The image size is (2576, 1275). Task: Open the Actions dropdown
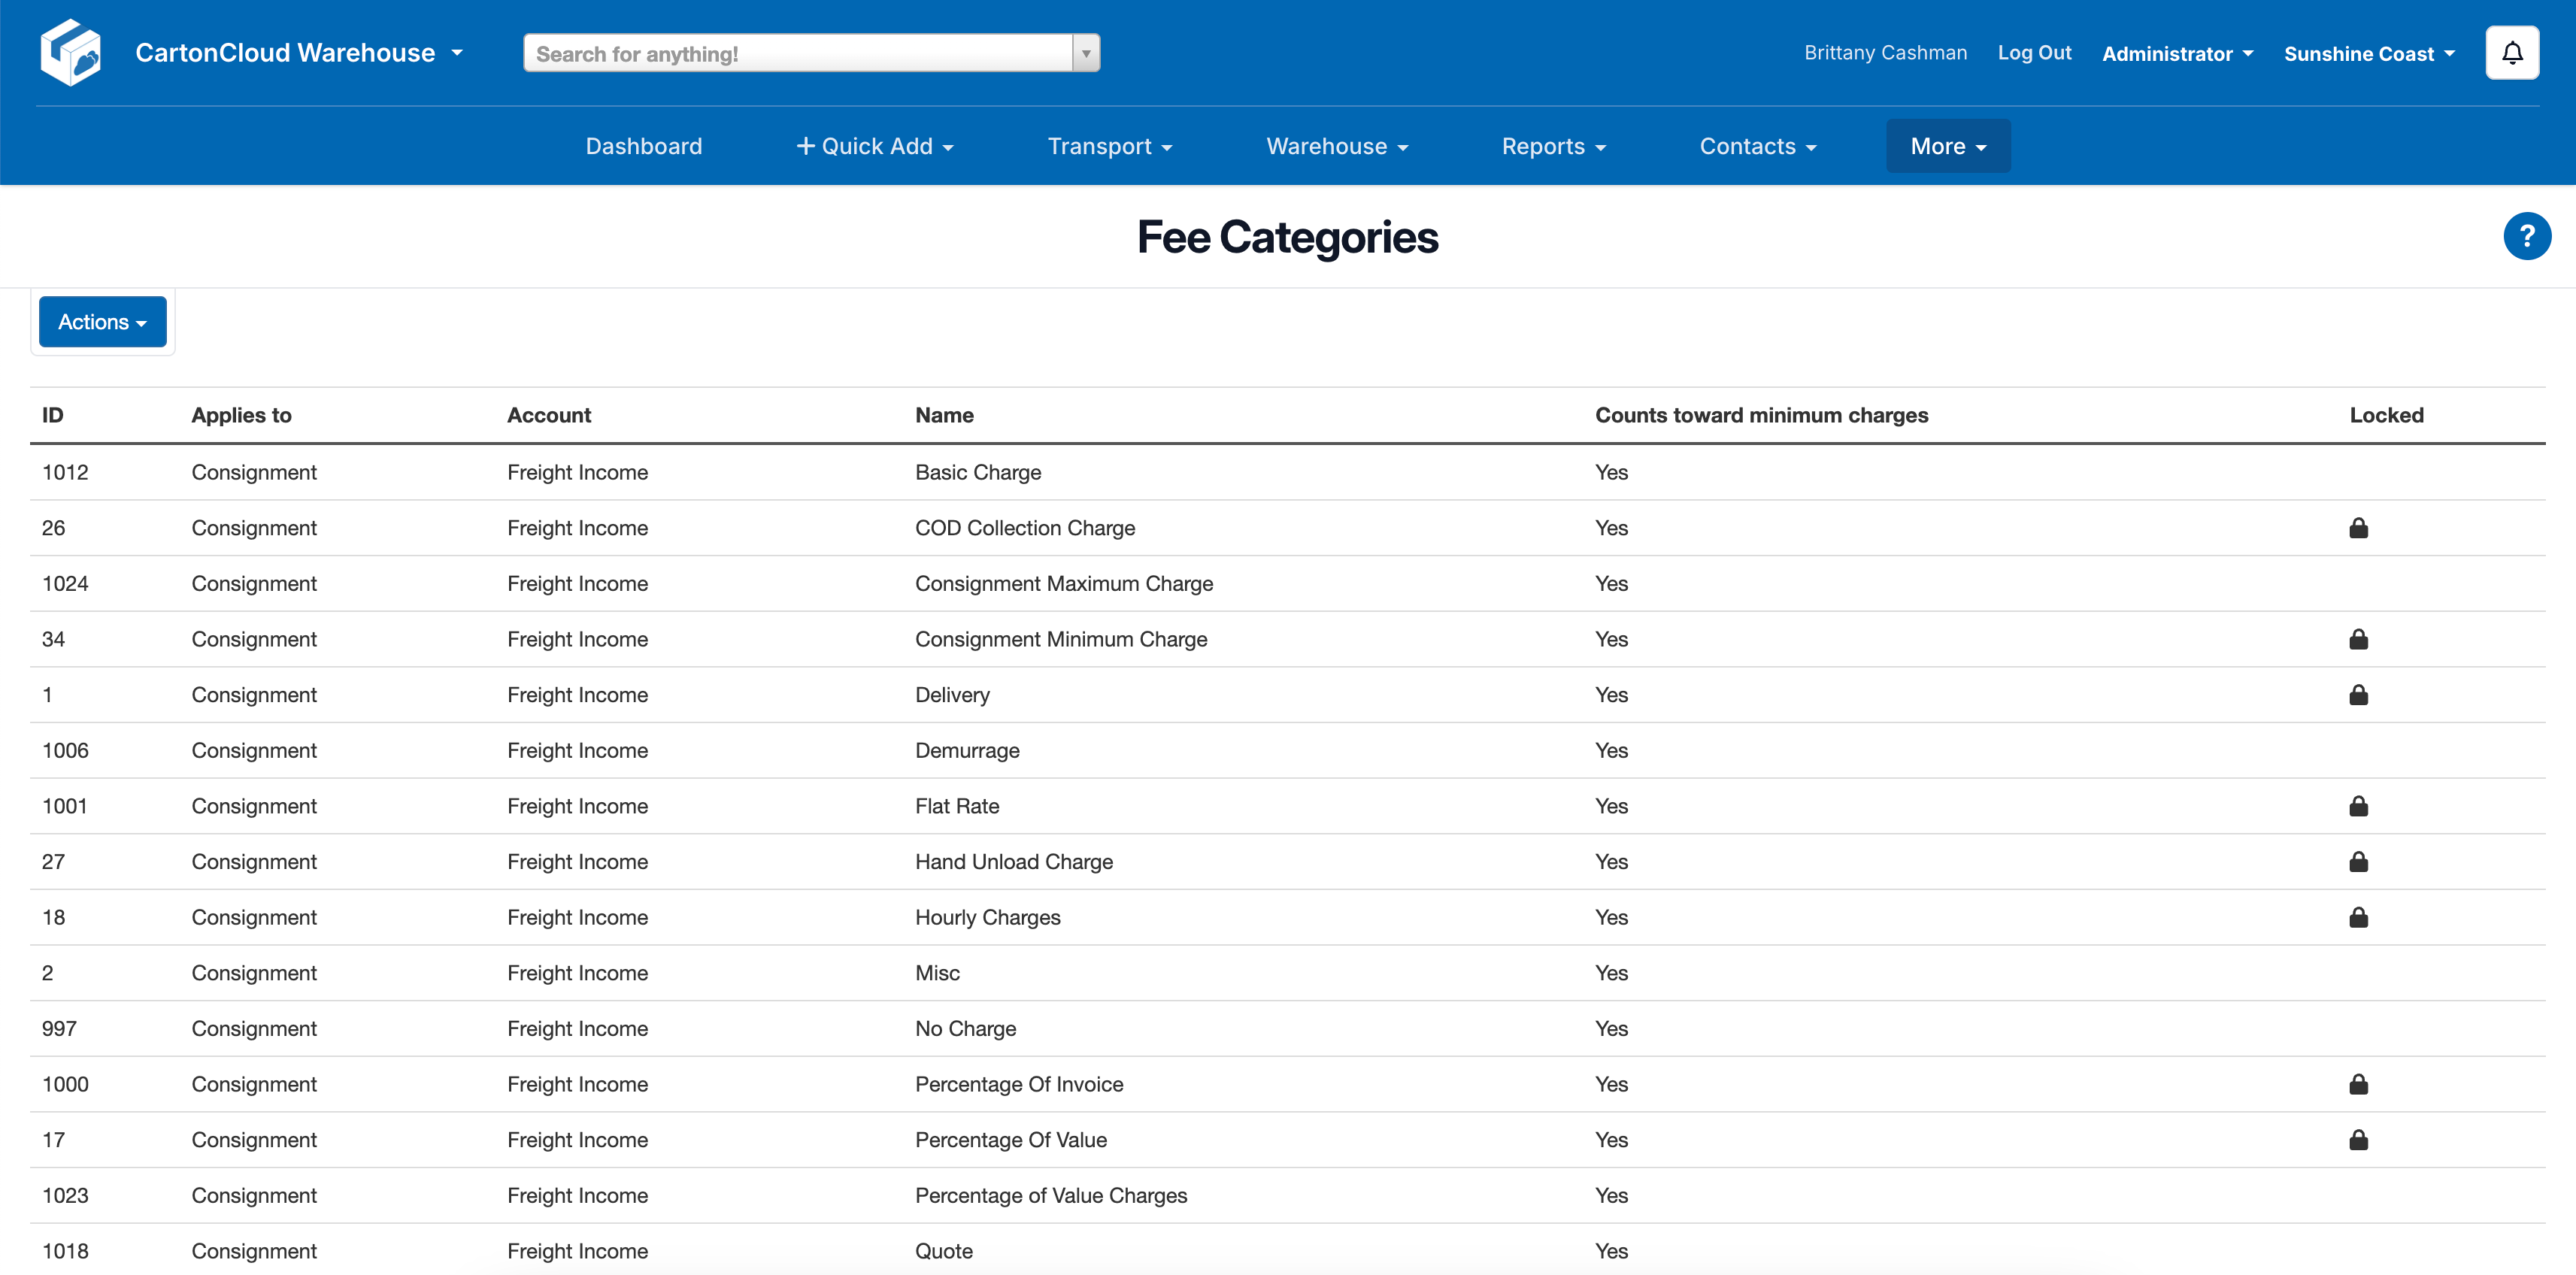click(x=102, y=321)
